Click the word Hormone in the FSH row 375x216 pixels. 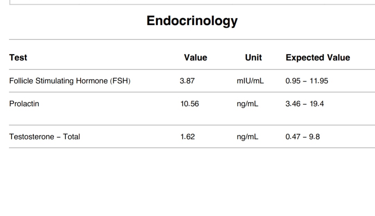92,81
